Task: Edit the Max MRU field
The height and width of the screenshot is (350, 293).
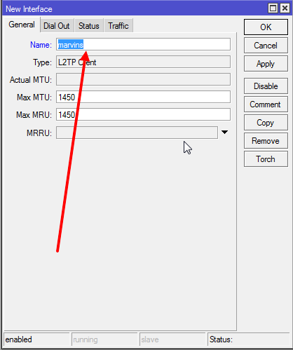Action: 143,114
